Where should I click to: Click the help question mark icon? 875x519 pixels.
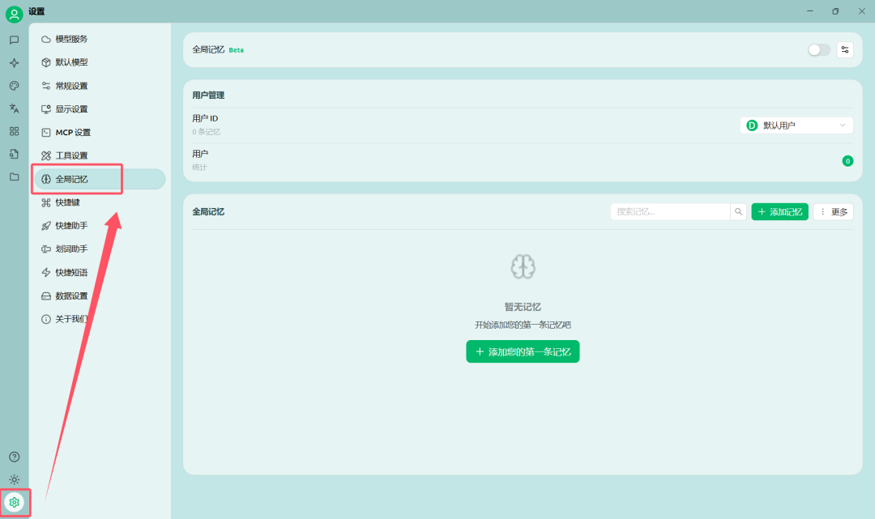click(x=15, y=457)
